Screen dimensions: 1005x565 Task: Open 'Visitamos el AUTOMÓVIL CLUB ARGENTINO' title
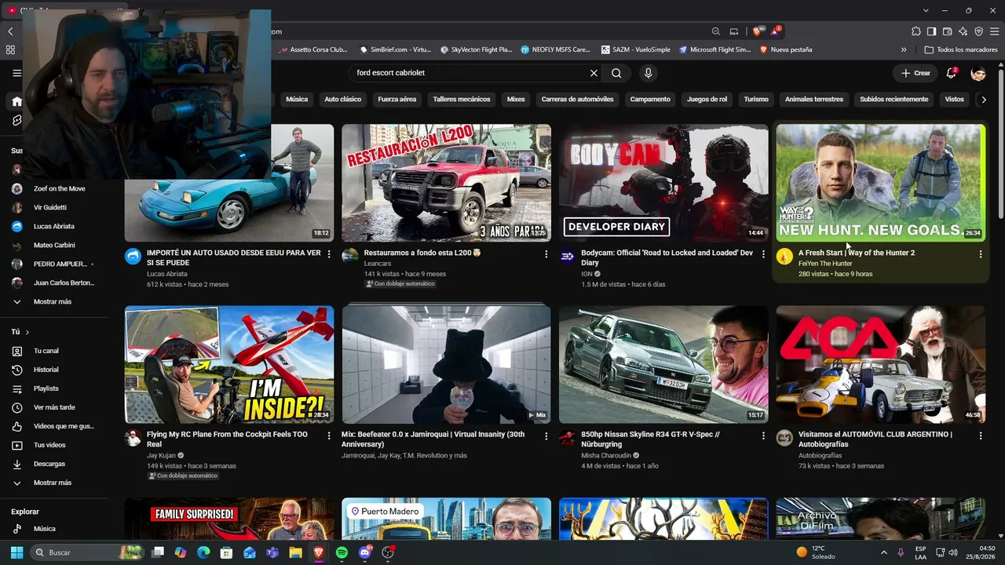pyautogui.click(x=875, y=439)
